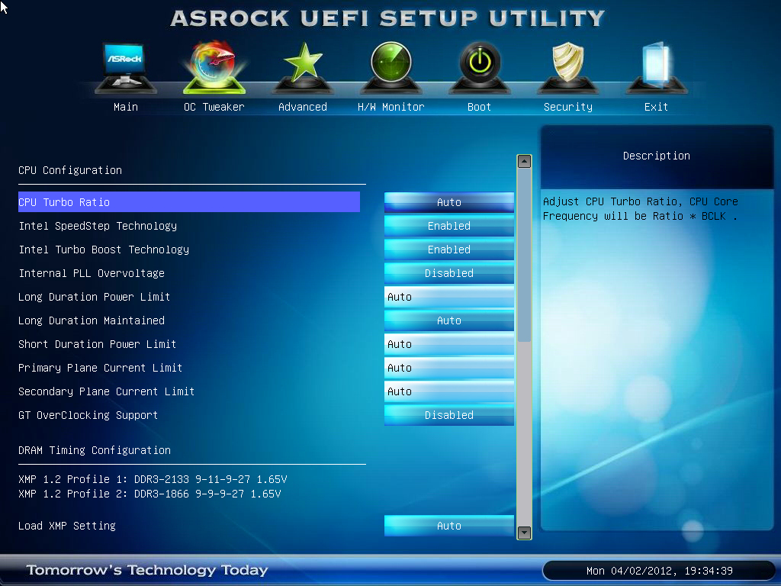Select the Security shield icon
The image size is (781, 586).
click(x=567, y=67)
